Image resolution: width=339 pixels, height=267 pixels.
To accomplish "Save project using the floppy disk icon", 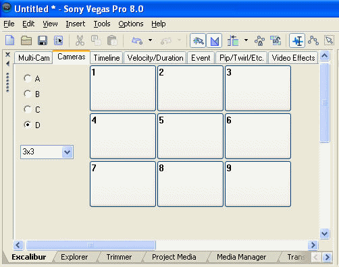I will pyautogui.click(x=43, y=40).
